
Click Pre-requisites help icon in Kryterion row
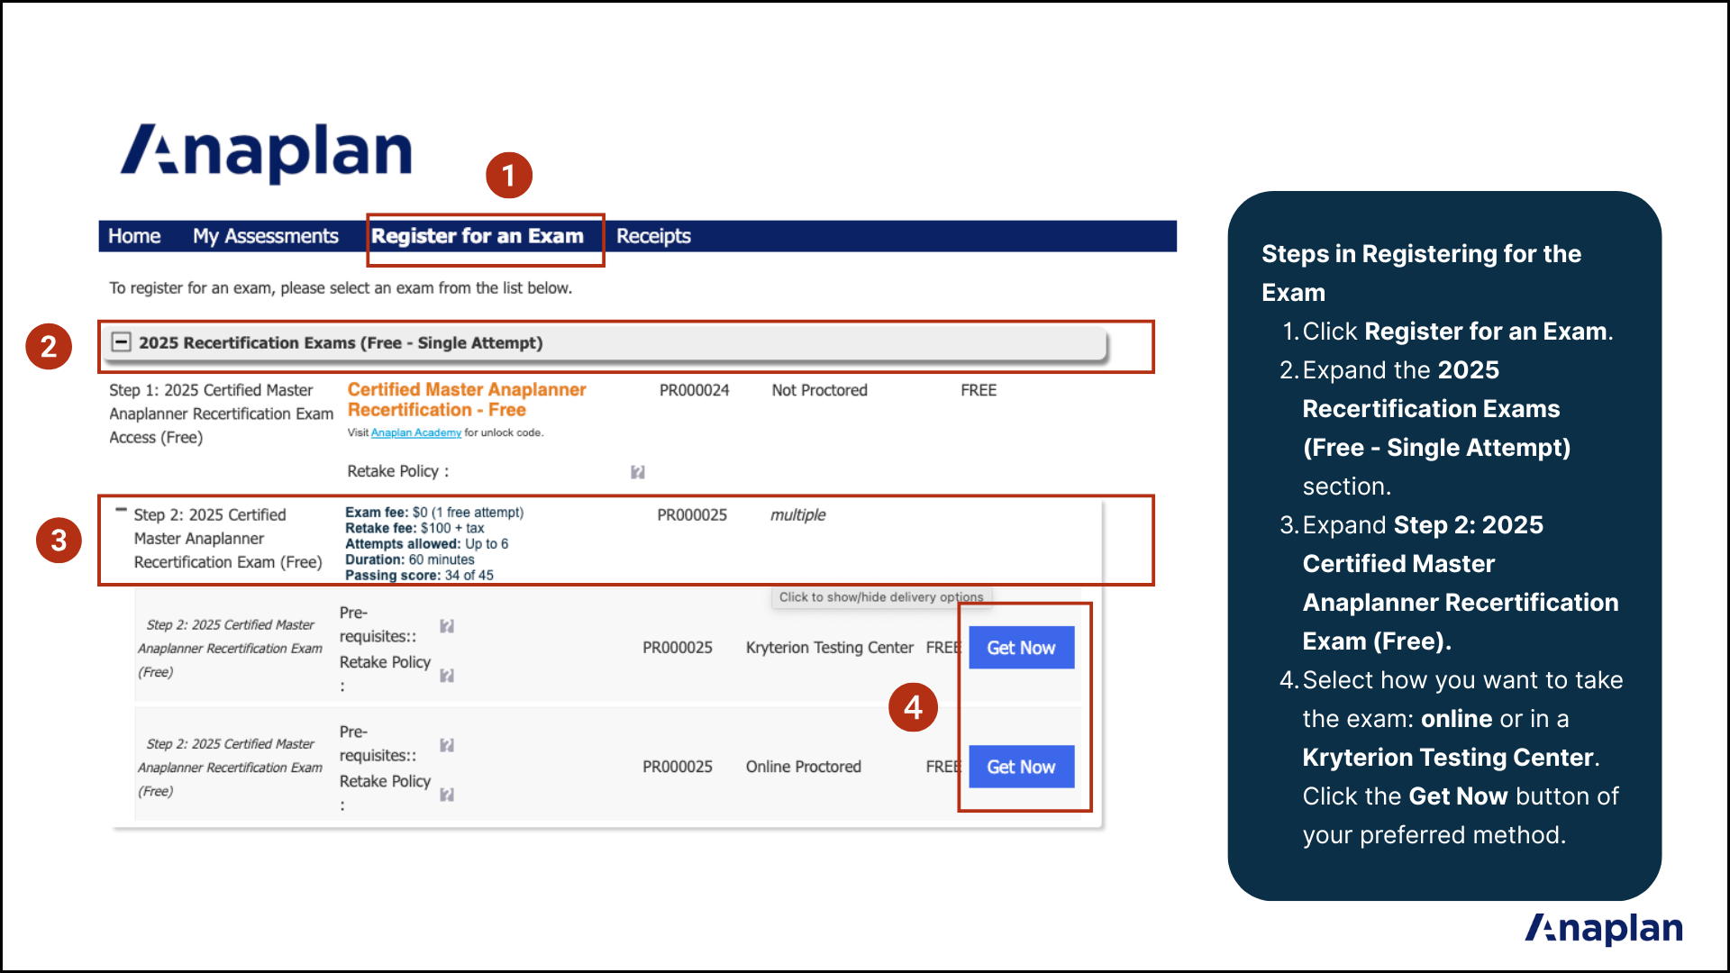[x=447, y=626]
